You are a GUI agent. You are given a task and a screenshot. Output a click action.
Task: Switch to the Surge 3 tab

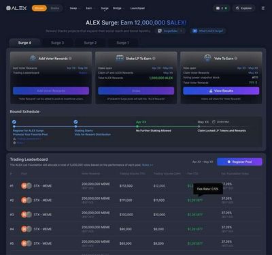[x=57, y=43]
